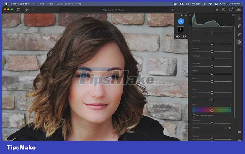Click the date and time in menu bar
Viewport: 245px width, 154px height.
pos(230,4)
